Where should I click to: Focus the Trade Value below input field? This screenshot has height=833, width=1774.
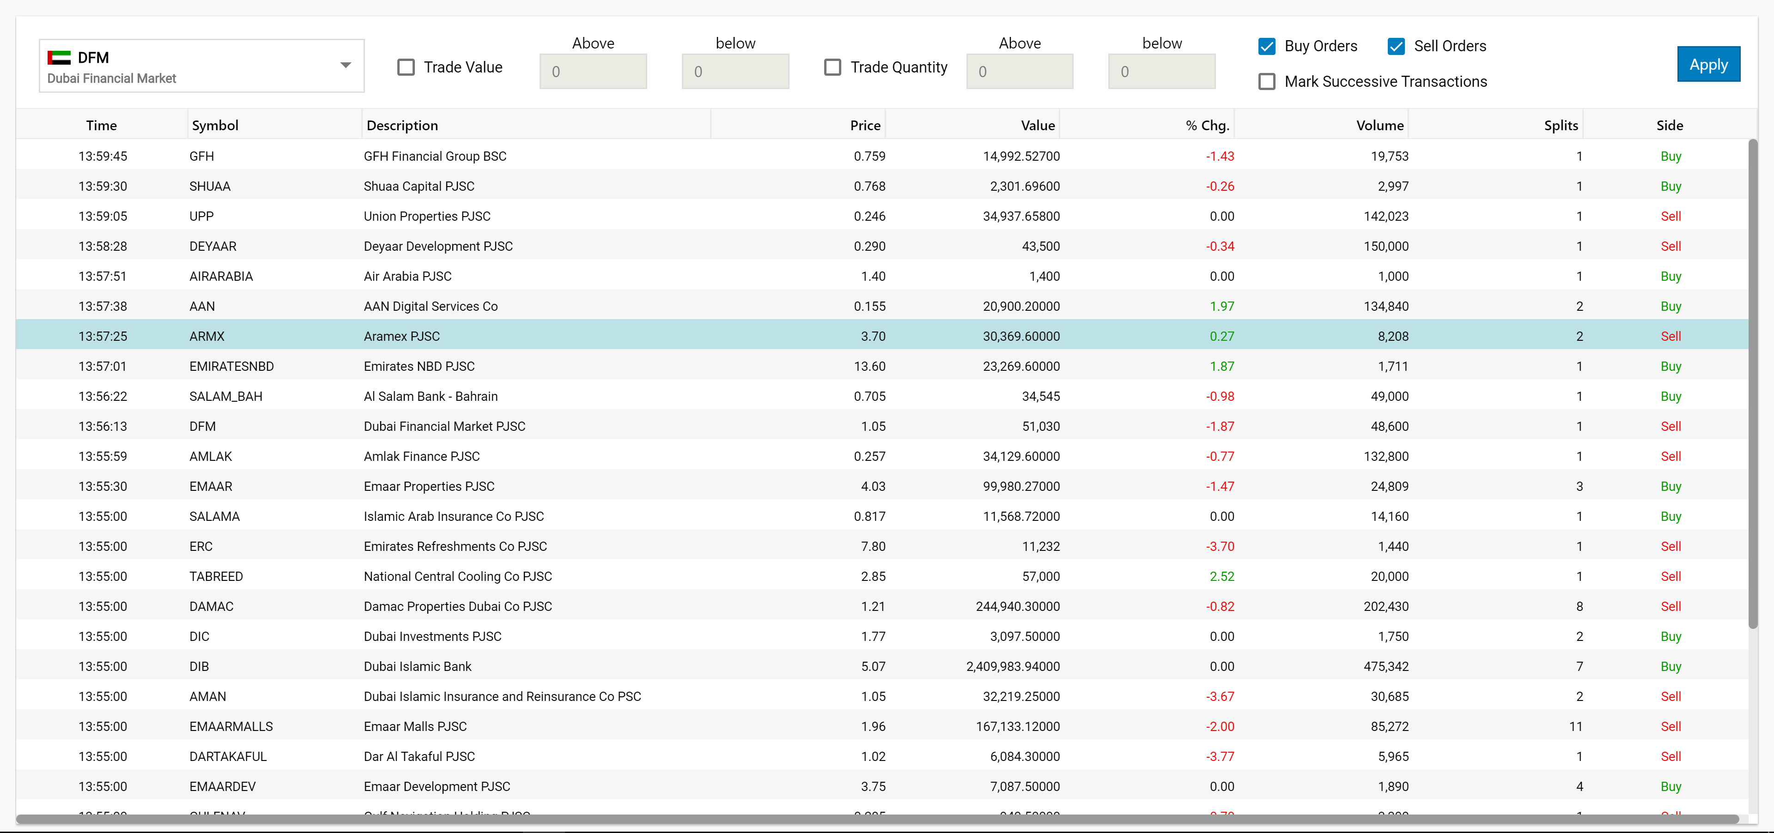(735, 72)
